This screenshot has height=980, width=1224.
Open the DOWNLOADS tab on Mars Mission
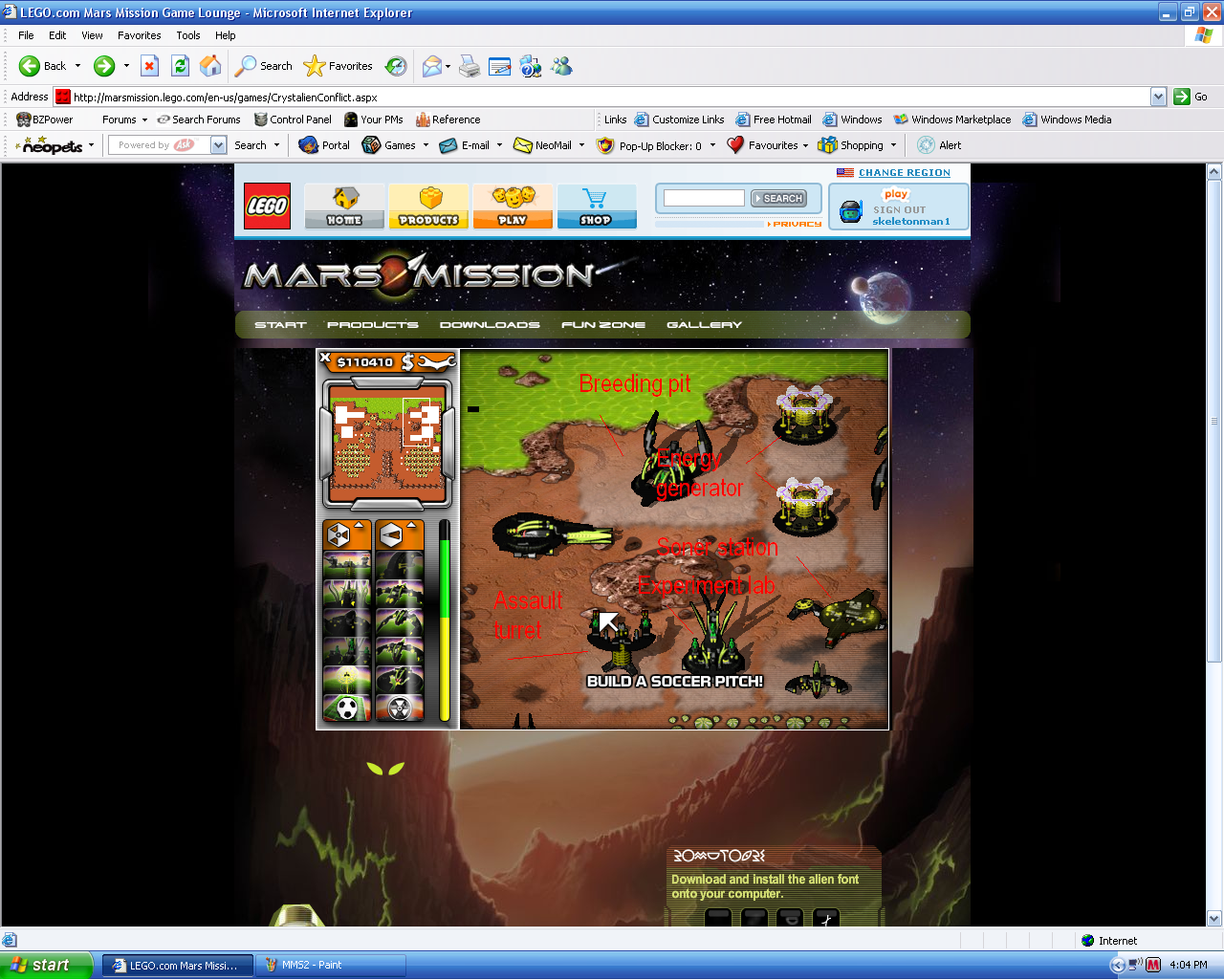pos(490,325)
